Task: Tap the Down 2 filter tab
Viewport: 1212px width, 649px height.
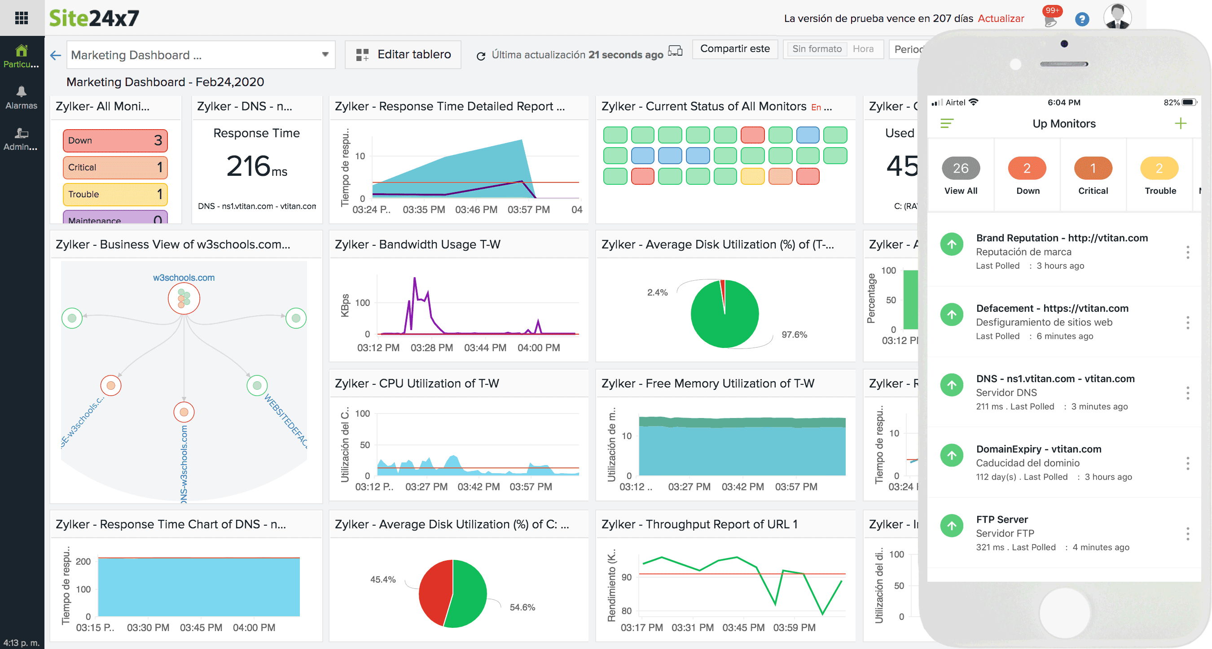Action: [x=1027, y=176]
